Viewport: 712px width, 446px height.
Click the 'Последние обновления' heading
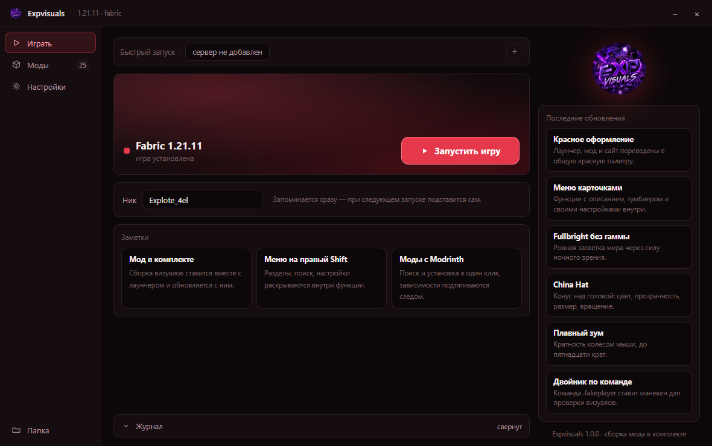585,118
